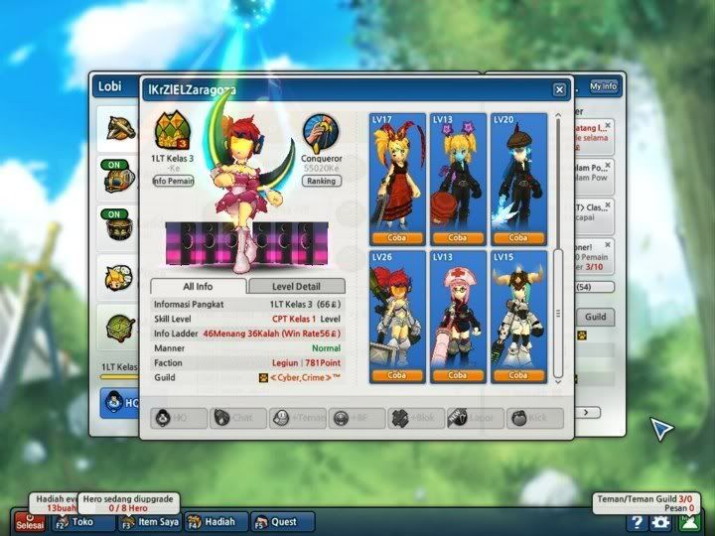
Task: Open the Toko shop (F2)
Action: pyautogui.click(x=83, y=522)
